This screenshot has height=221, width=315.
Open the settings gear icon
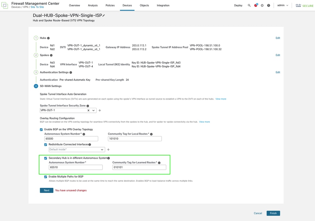click(x=262, y=5)
